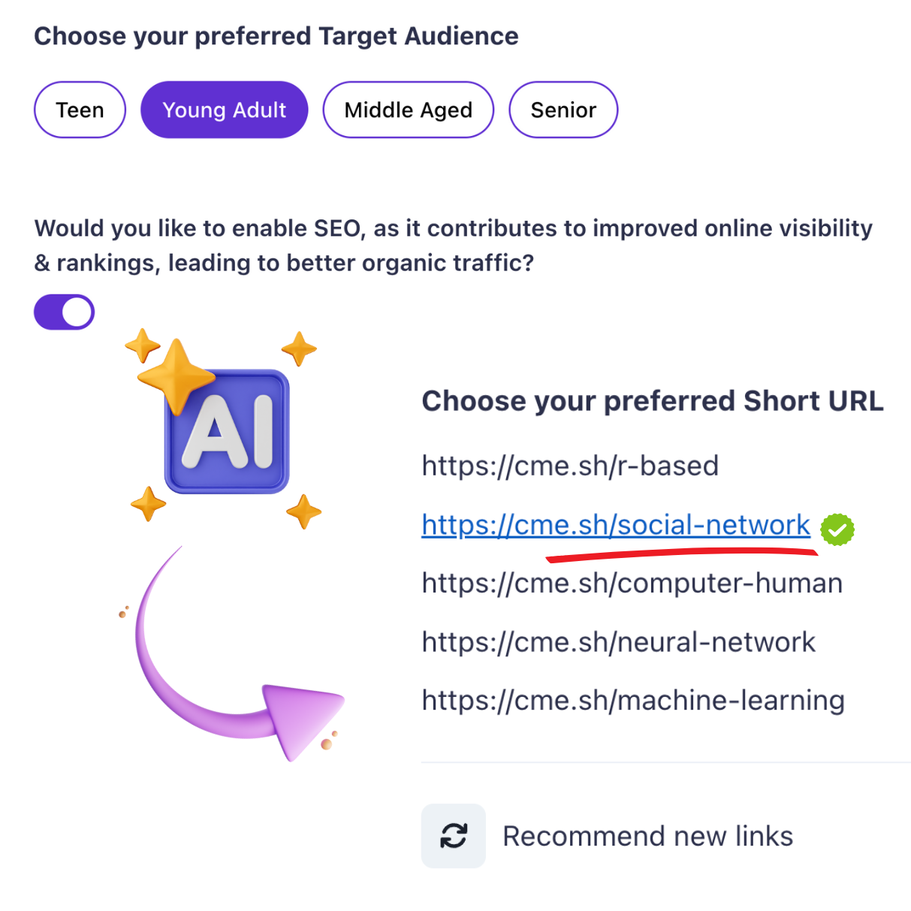The width and height of the screenshot is (911, 911).
Task: Pick the neural-network short URL
Action: [x=618, y=642]
